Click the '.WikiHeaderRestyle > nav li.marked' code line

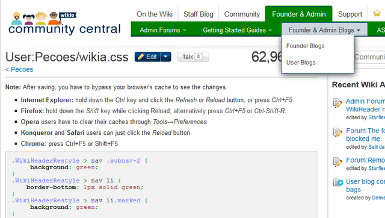point(80,201)
